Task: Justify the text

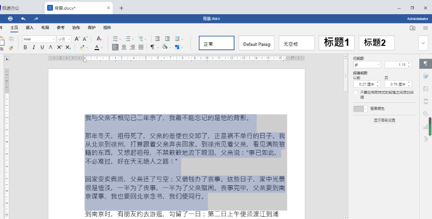Action: (141, 47)
